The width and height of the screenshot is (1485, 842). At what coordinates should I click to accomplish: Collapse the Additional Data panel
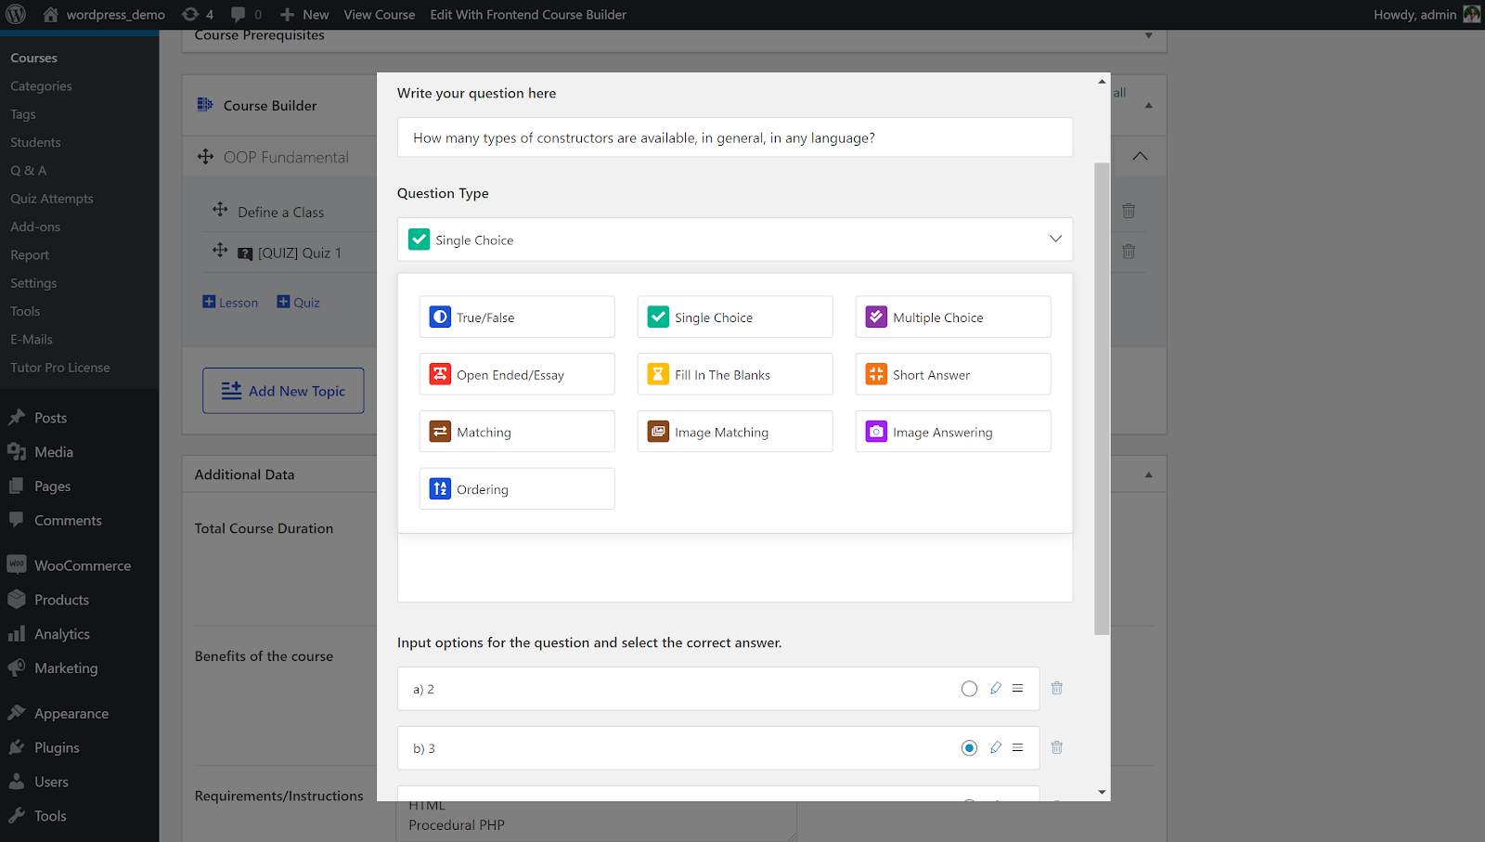pos(1149,475)
